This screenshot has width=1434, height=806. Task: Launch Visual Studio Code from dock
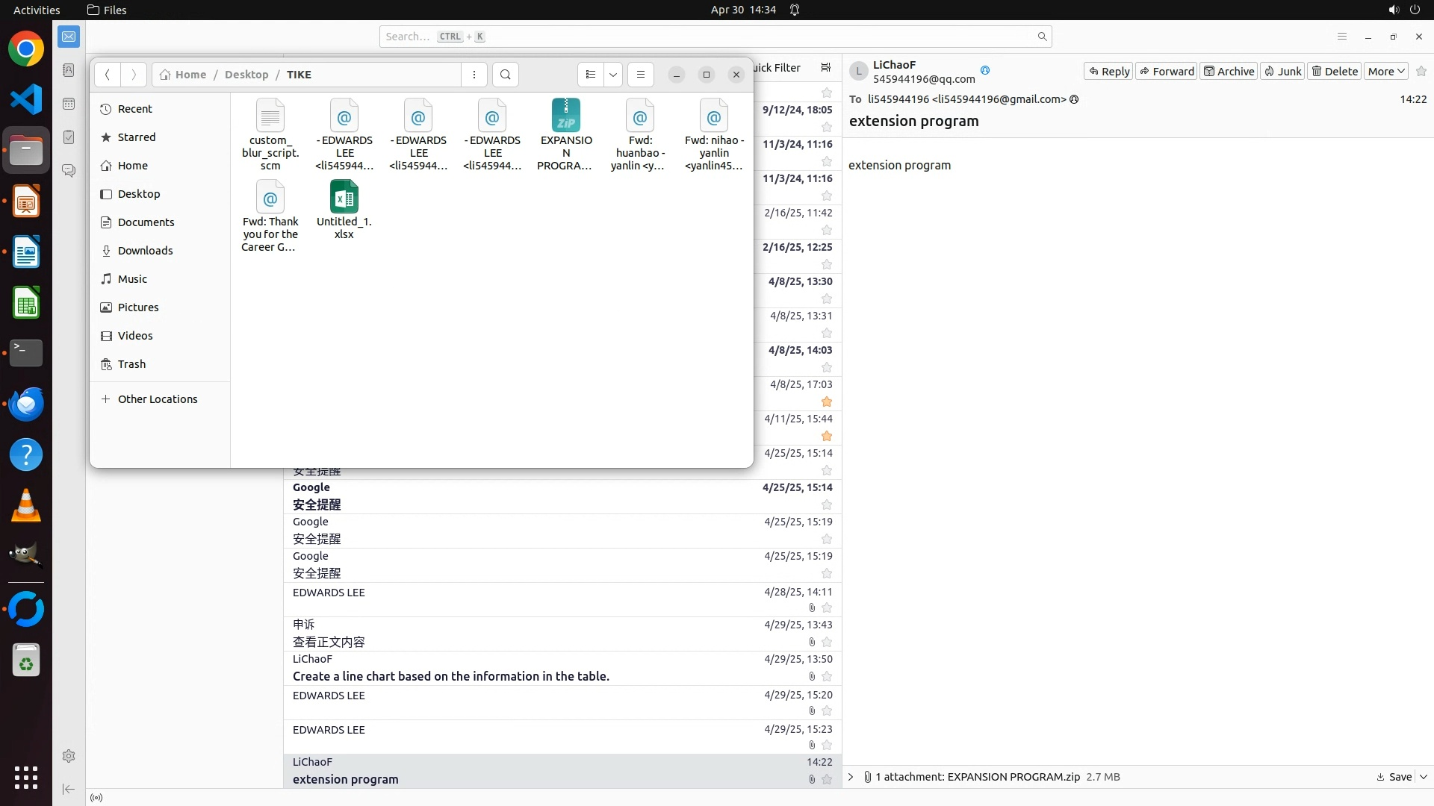(26, 100)
